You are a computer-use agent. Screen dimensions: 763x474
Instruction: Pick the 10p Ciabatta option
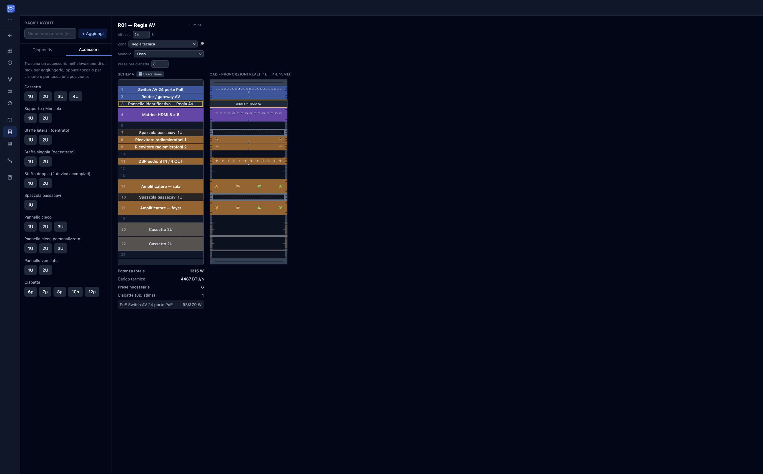click(x=75, y=292)
